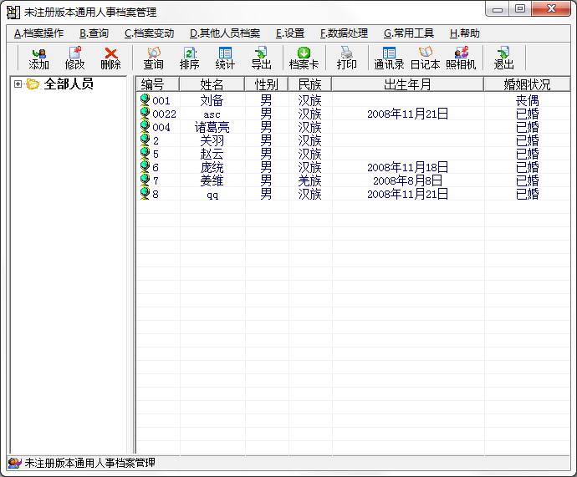Click the status bar people icon
Screen dimensions: 577x477
(x=15, y=463)
